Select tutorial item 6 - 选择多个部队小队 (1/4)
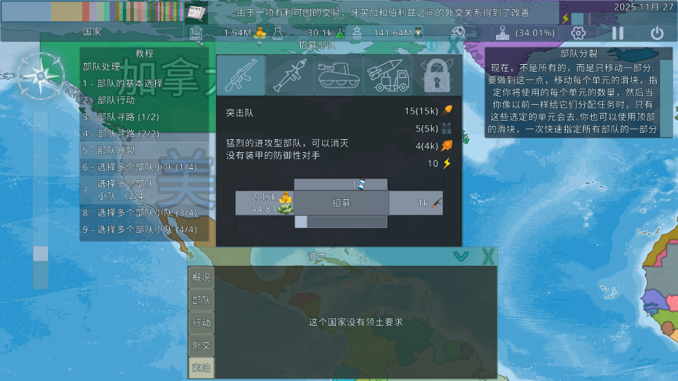This screenshot has width=678, height=381. pyautogui.click(x=144, y=167)
